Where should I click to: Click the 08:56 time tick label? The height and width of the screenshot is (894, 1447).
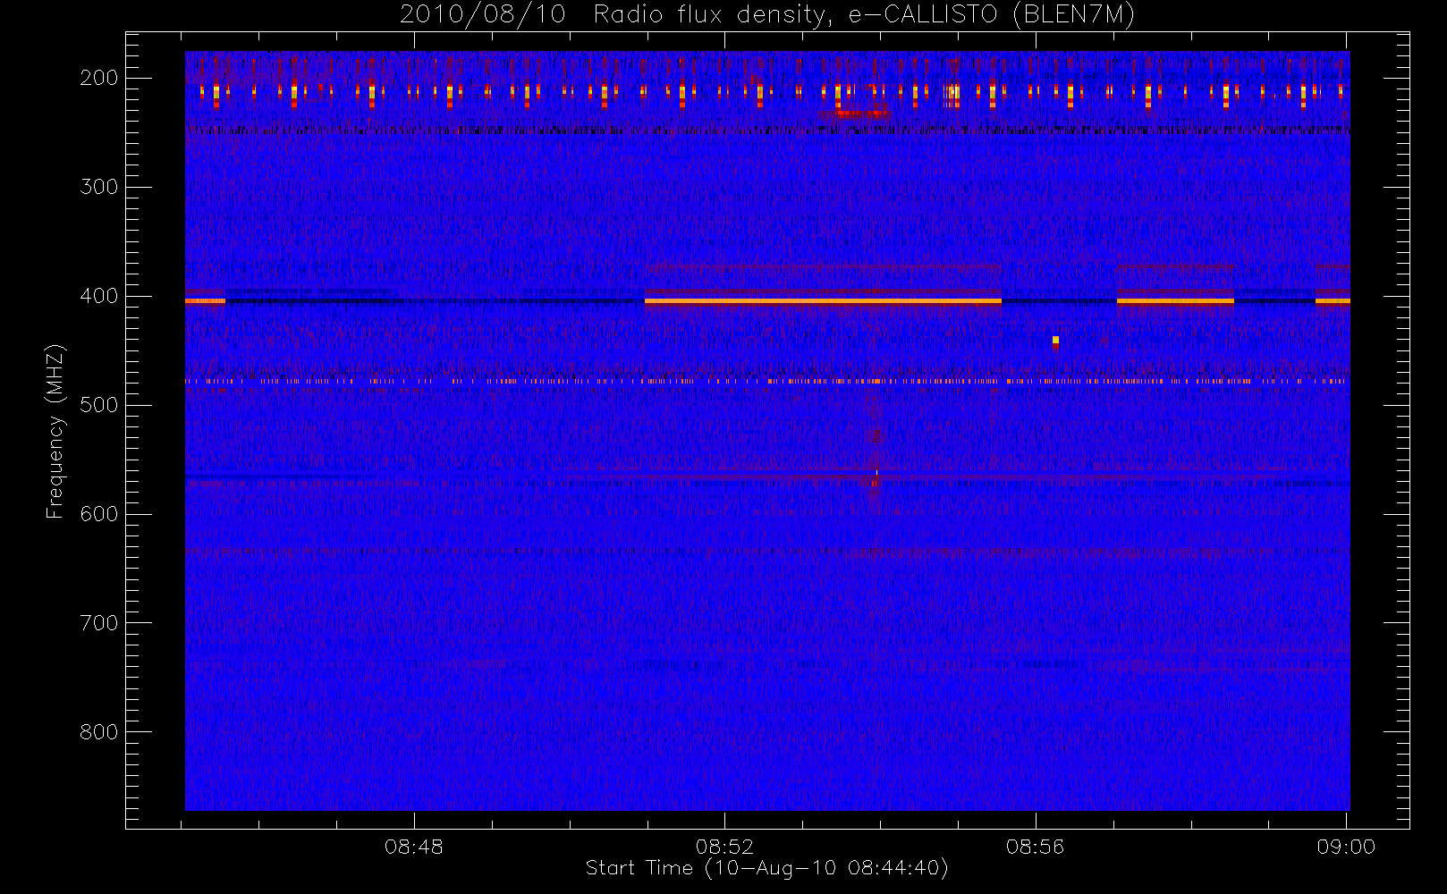1035,847
